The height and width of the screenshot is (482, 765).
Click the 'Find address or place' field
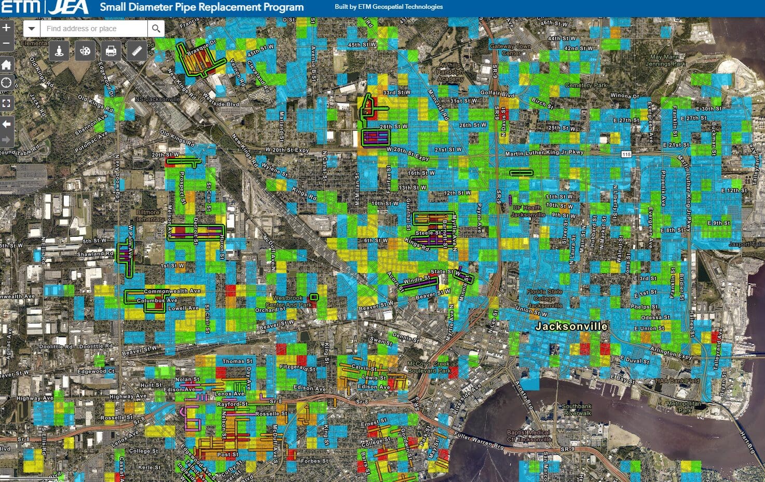coord(93,29)
